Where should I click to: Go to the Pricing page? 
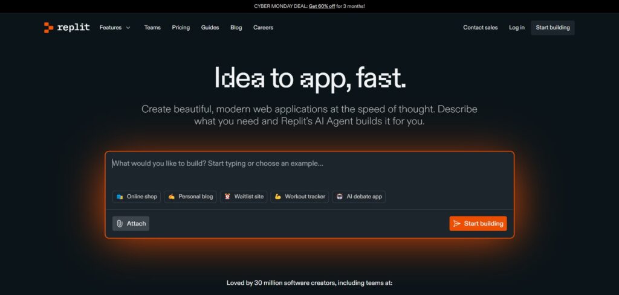tap(181, 28)
